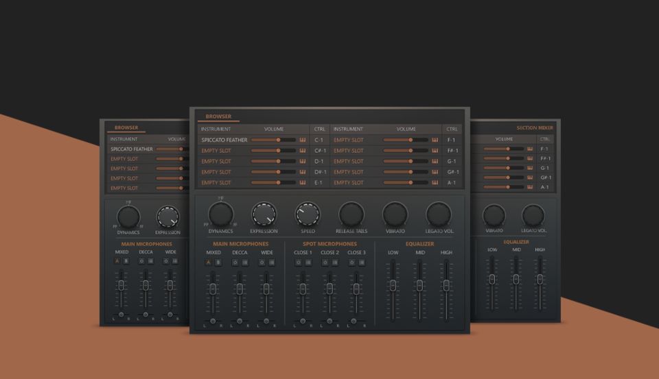Toggle Close 2 spot mic power
This screenshot has width=659, height=379.
pos(325,262)
